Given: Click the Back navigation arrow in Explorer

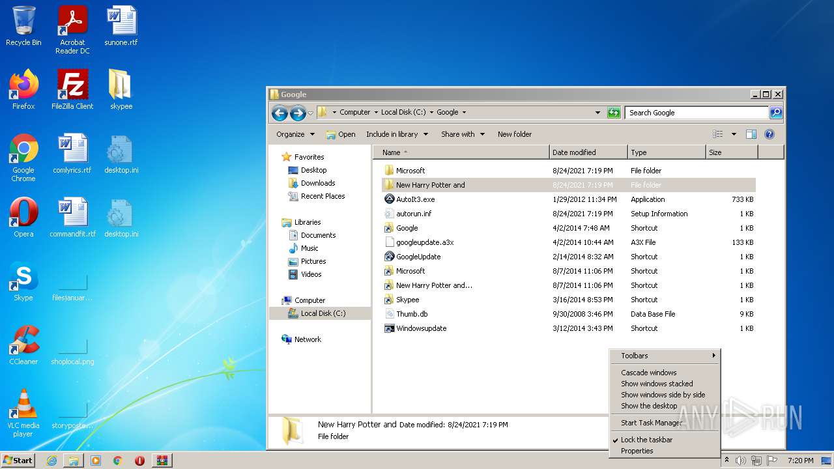Looking at the screenshot, I should (280, 113).
